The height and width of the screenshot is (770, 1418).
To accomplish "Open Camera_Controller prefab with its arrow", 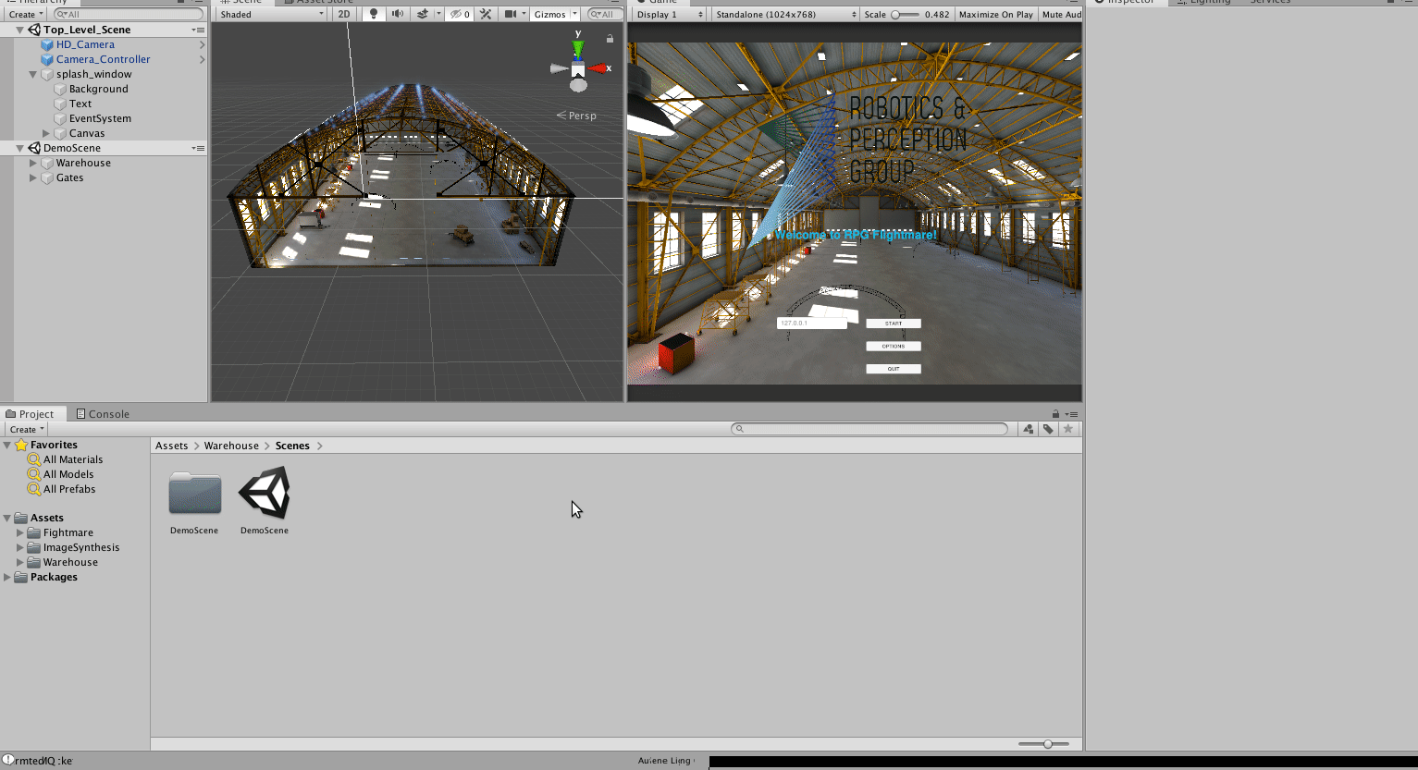I will (202, 59).
